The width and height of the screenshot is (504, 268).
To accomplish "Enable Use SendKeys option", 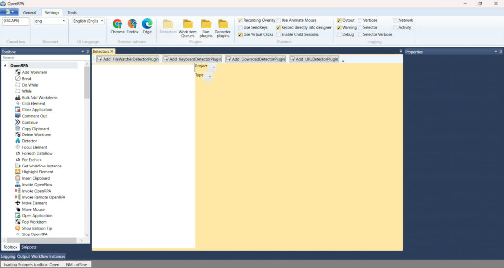I will (x=240, y=28).
